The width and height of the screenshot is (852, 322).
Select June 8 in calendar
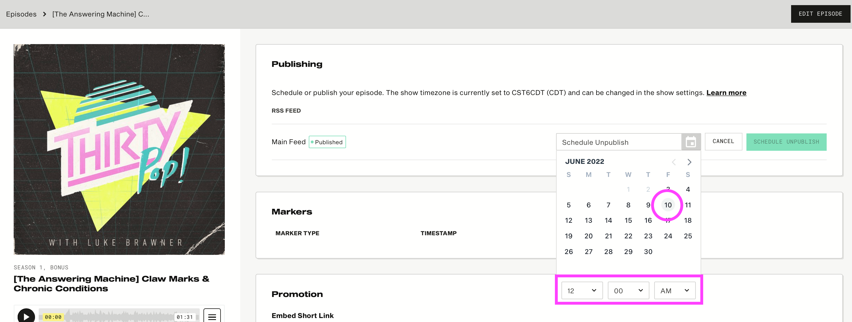pos(628,205)
